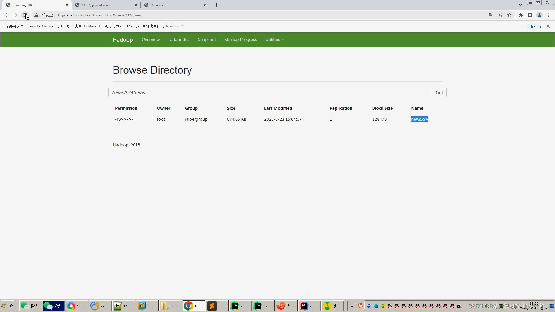The image size is (555, 312).
Task: Click the share page icon
Action: [x=500, y=15]
